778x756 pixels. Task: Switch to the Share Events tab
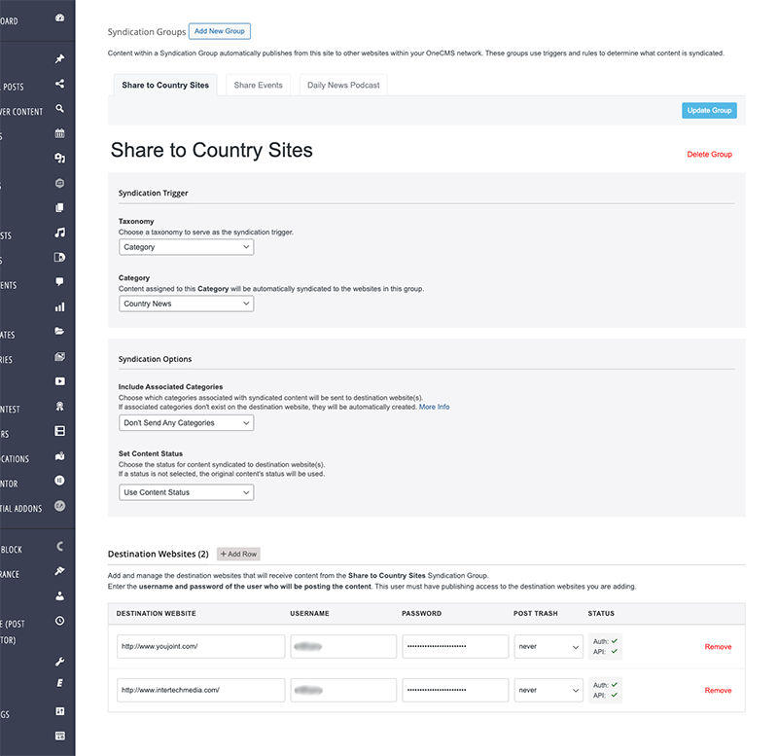258,86
